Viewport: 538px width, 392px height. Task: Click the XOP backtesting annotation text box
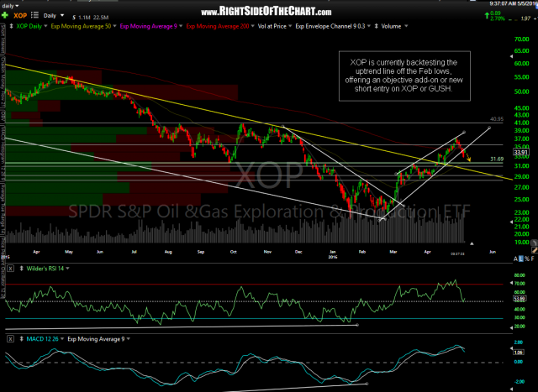404,76
